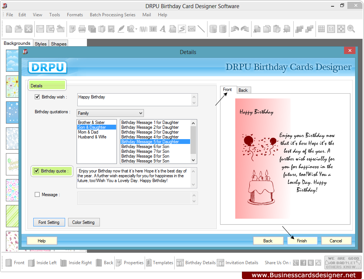Open the Tools menu
Image resolution: width=364 pixels, height=279 pixels.
point(54,15)
